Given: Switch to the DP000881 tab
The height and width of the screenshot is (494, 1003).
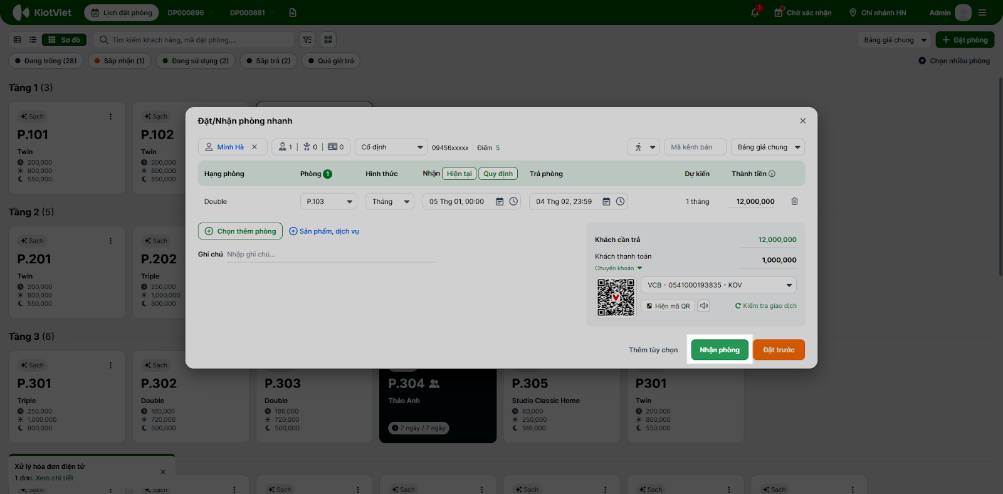Looking at the screenshot, I should [248, 13].
